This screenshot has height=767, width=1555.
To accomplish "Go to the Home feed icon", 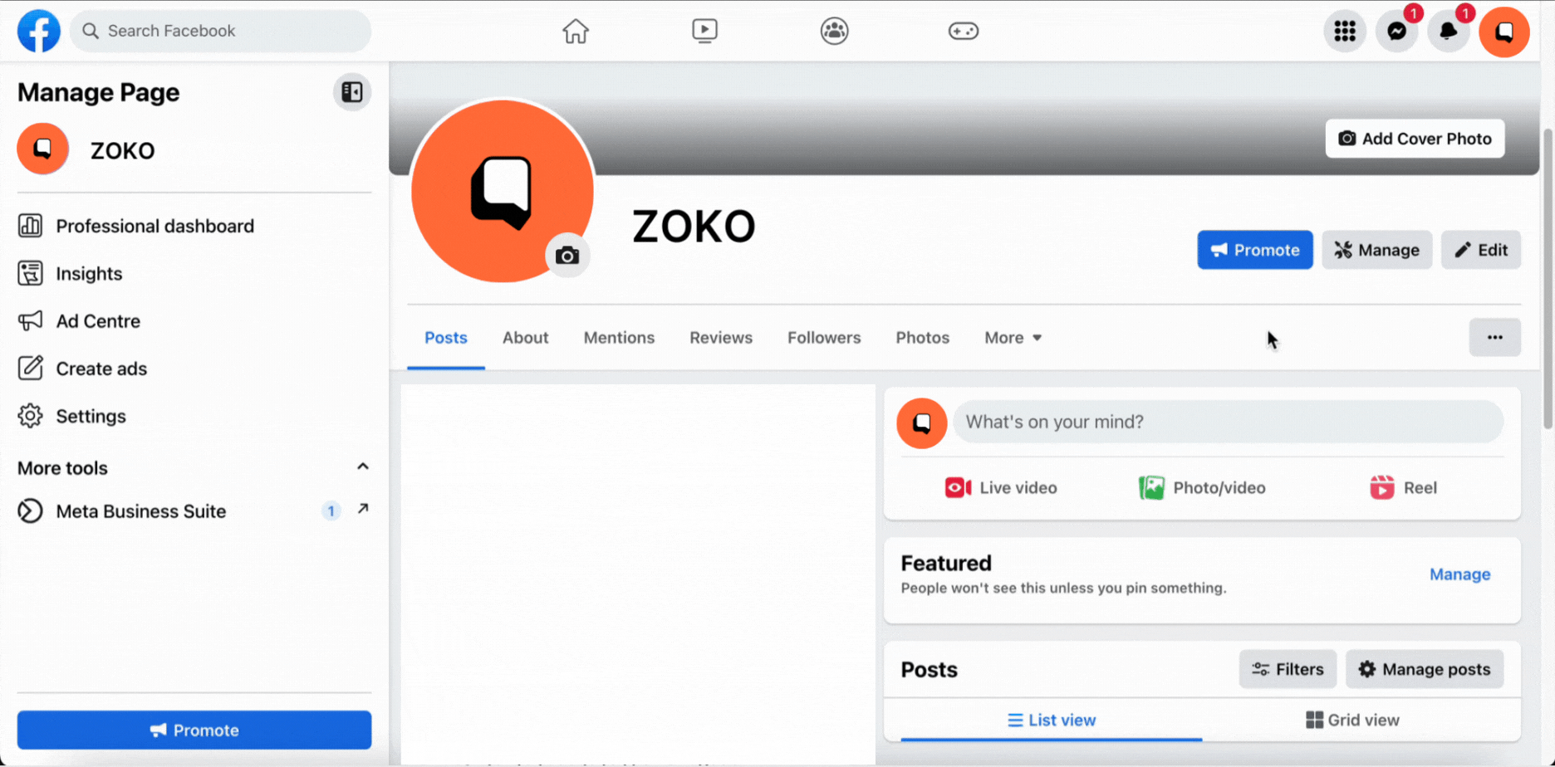I will (575, 32).
